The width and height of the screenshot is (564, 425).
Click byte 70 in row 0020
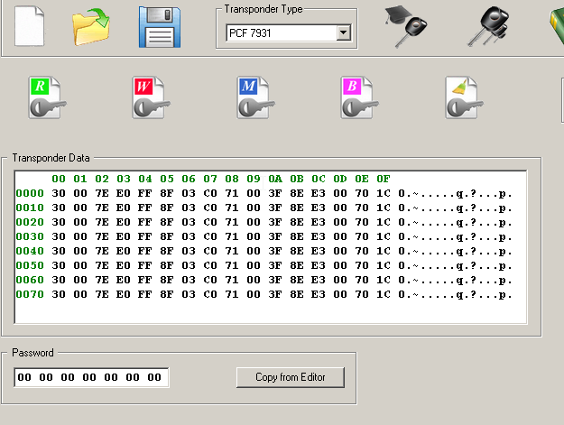point(362,222)
